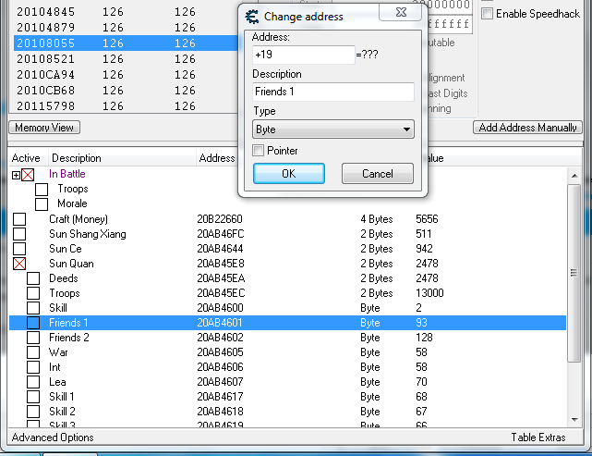Open the Type dropdown showing Byte

(332, 129)
